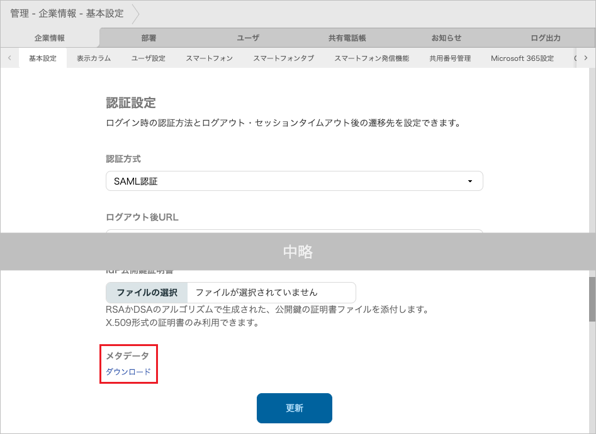This screenshot has width=596, height=434.
Task: Click the ファイルの選択 button
Action: tap(147, 293)
